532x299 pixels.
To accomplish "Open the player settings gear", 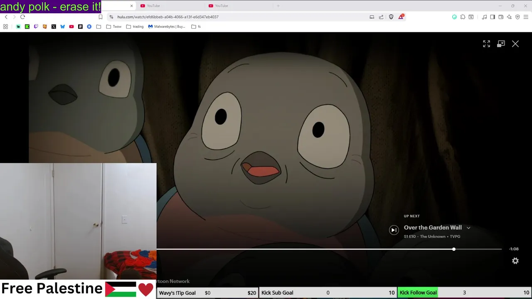I will pos(515,261).
